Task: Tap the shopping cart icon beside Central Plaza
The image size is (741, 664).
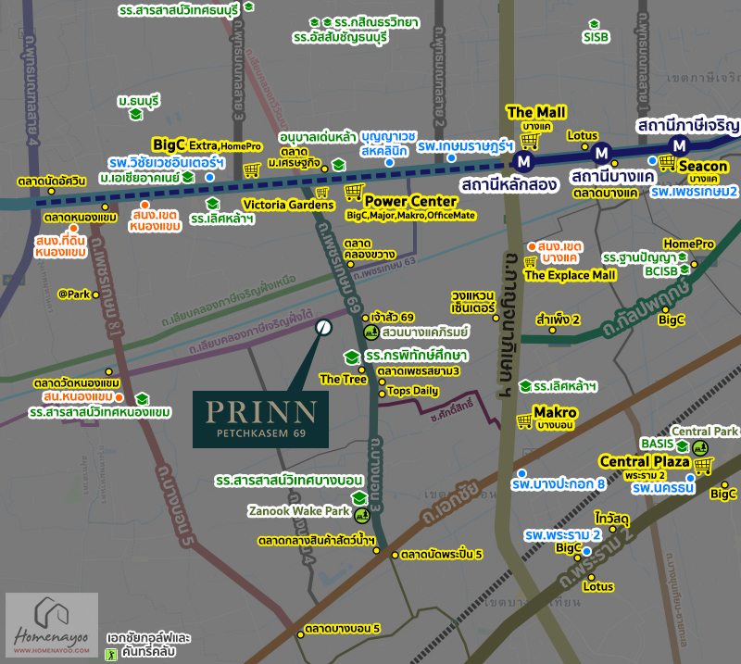Action: point(704,466)
